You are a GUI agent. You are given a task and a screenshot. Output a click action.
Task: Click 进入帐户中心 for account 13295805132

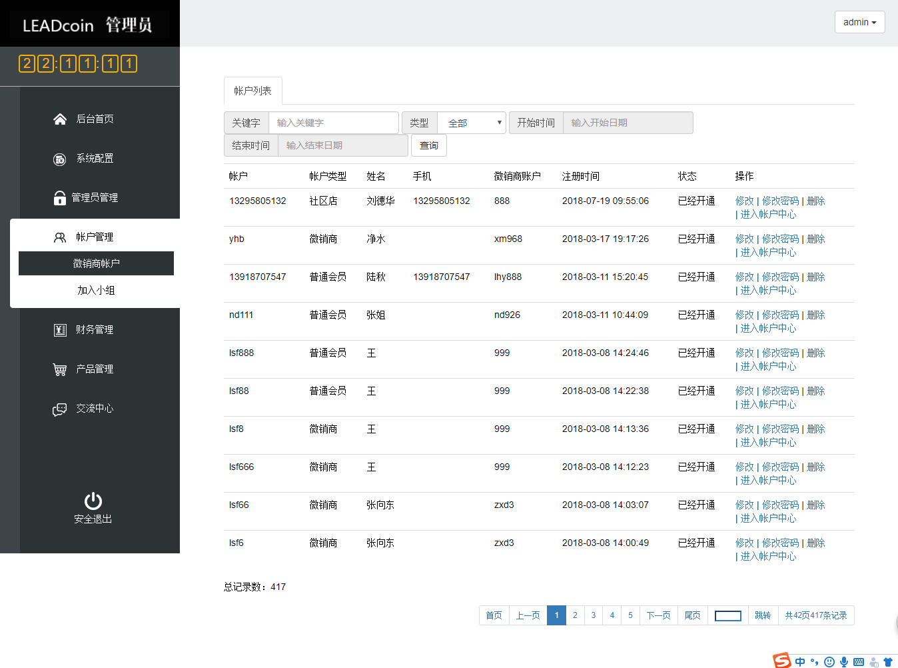pos(768,214)
